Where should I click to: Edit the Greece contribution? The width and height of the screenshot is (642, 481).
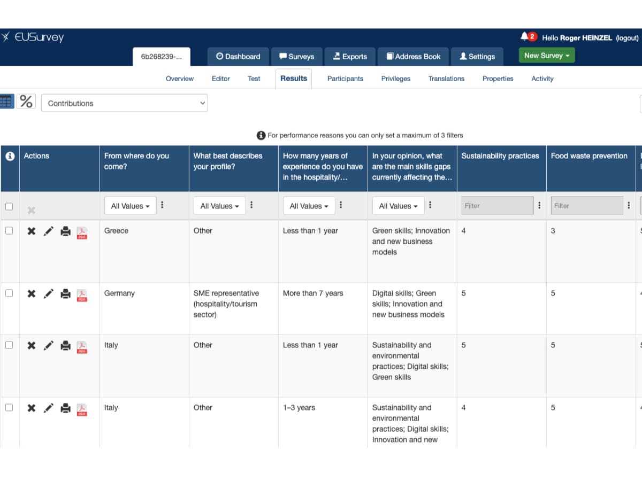(x=48, y=231)
